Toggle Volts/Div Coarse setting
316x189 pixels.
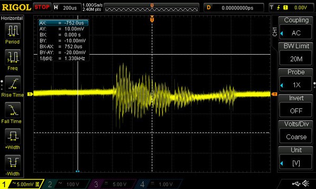[x=296, y=137]
